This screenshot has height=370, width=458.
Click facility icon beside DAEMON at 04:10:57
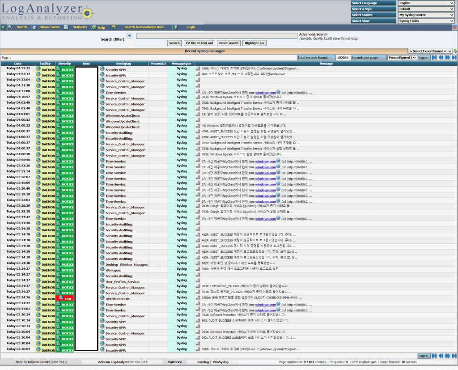click(38, 98)
